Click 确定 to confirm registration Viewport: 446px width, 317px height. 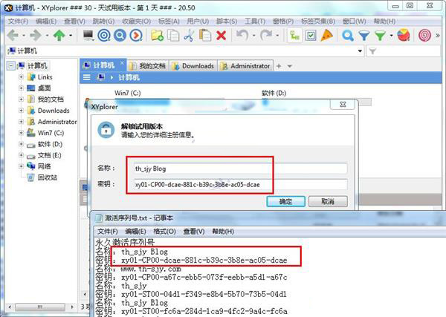[285, 201]
